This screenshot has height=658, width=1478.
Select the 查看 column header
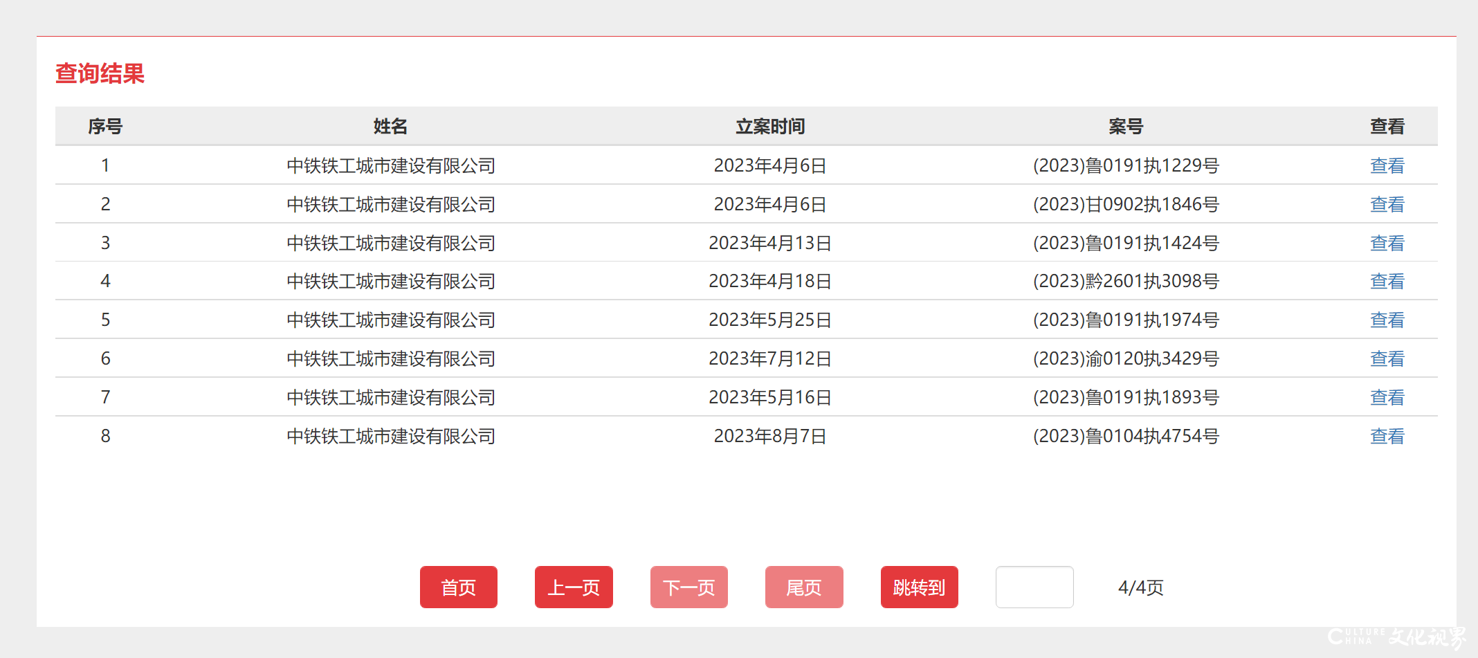point(1387,126)
